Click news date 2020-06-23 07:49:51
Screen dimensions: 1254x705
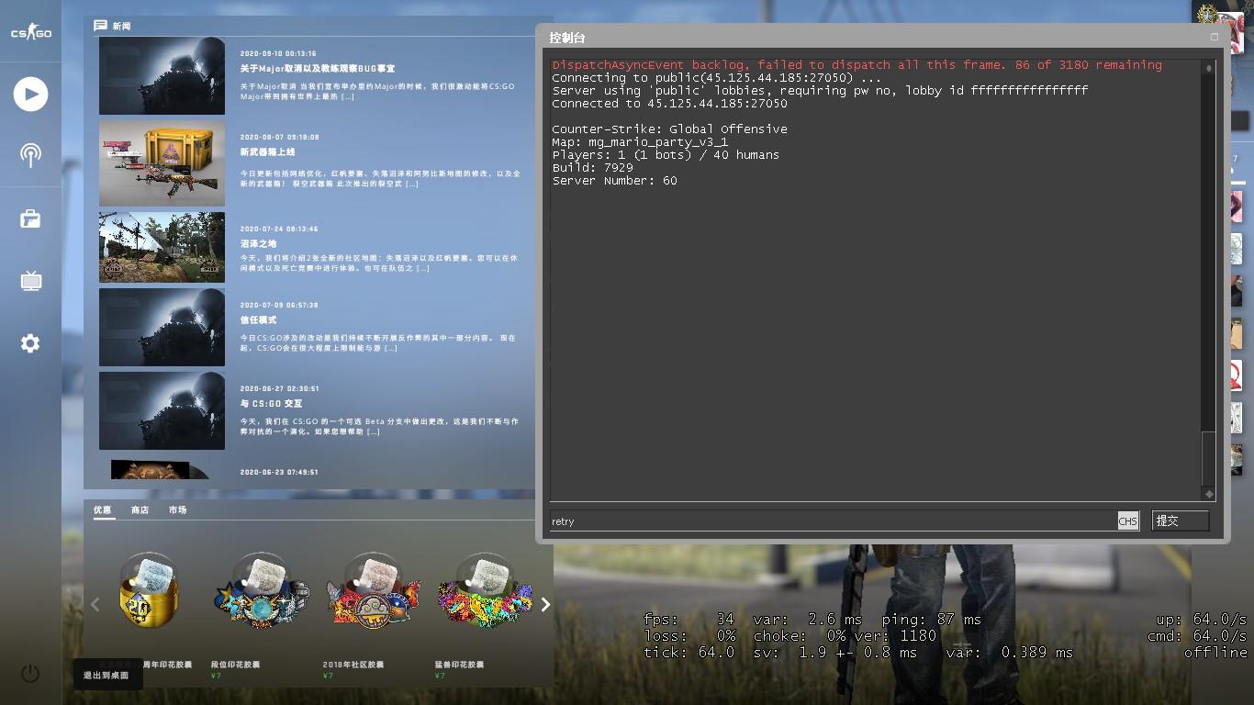point(279,472)
